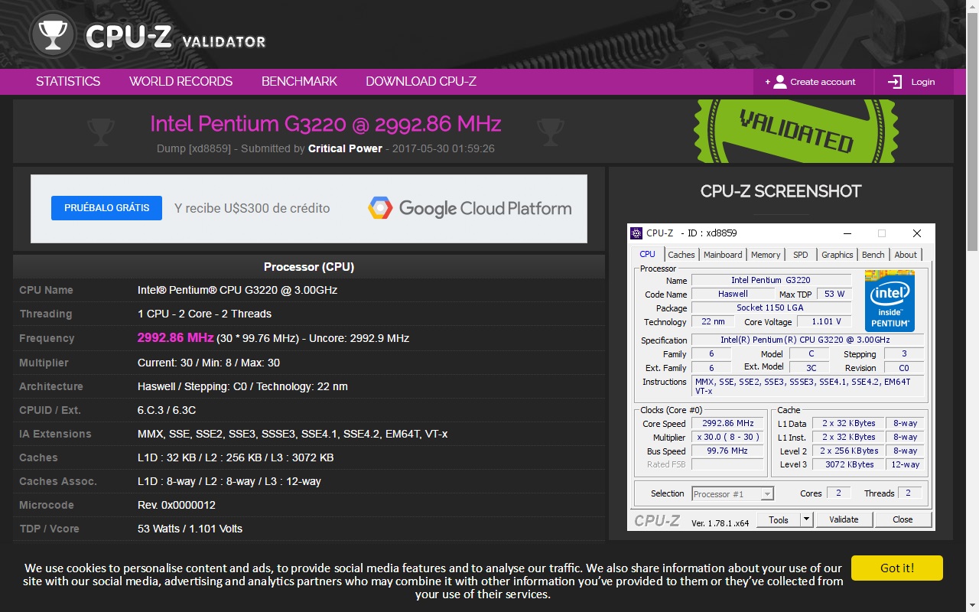Click the CPU Name row label
979x612 pixels.
point(46,290)
